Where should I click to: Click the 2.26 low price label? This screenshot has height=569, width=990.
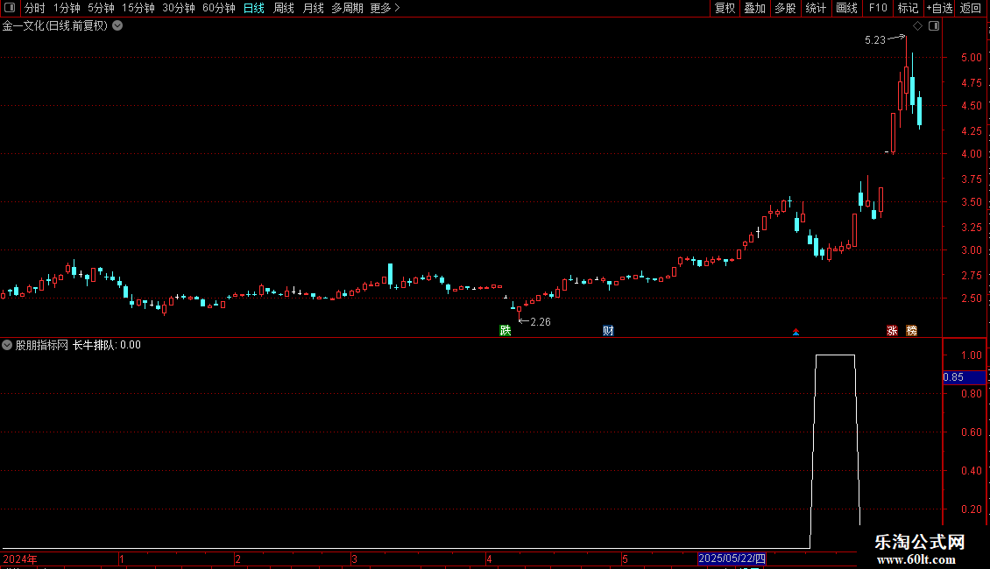[x=541, y=322]
